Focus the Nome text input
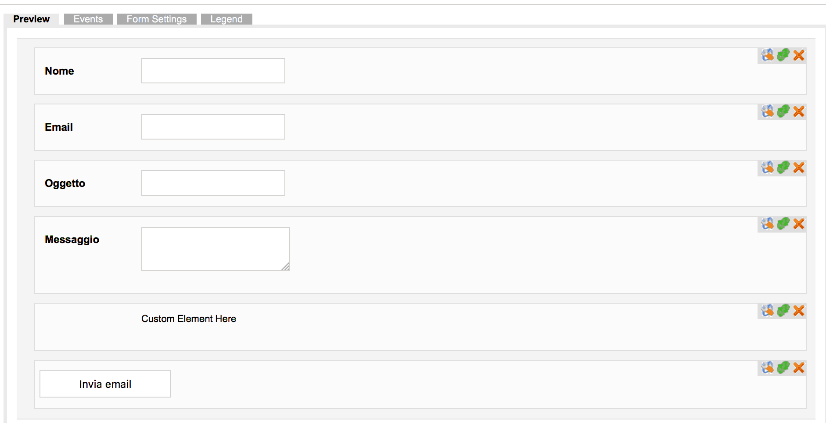Image resolution: width=826 pixels, height=423 pixels. 213,71
